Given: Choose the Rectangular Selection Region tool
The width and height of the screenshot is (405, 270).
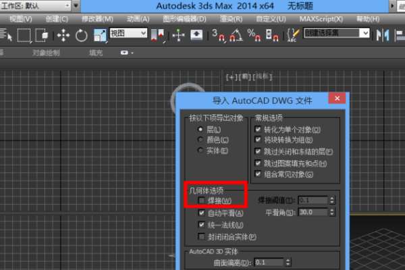Looking at the screenshot, I should (24, 35).
